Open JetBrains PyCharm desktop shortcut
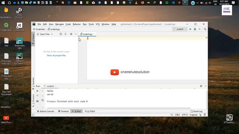This screenshot has width=239, height=134. 19,59
